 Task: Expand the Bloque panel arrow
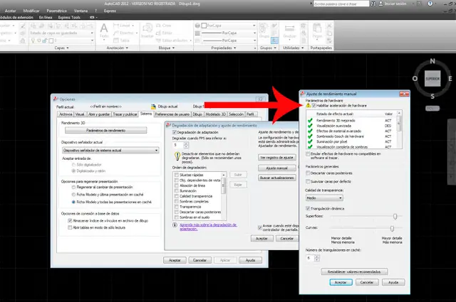point(174,48)
